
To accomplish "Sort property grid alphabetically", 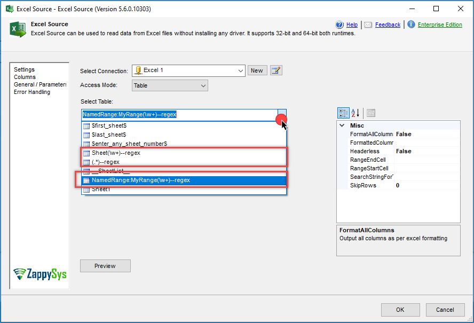I will click(355, 113).
